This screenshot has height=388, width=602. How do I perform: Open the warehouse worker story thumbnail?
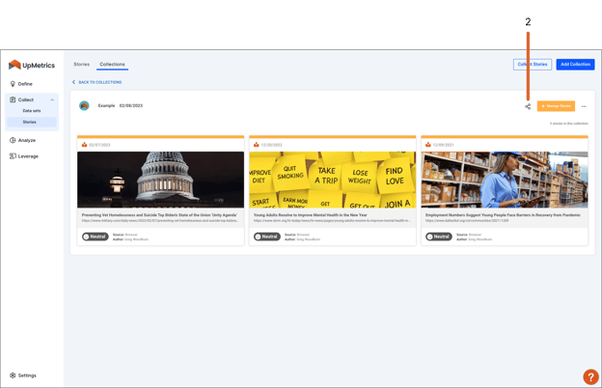point(505,180)
